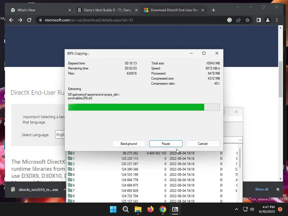
Task: Open the Chrome three-dot menu
Action: point(277,20)
